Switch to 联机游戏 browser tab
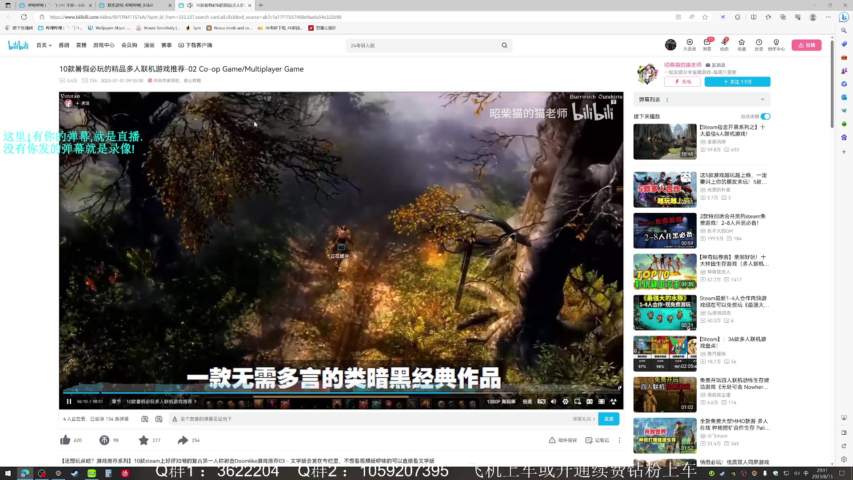 point(135,5)
